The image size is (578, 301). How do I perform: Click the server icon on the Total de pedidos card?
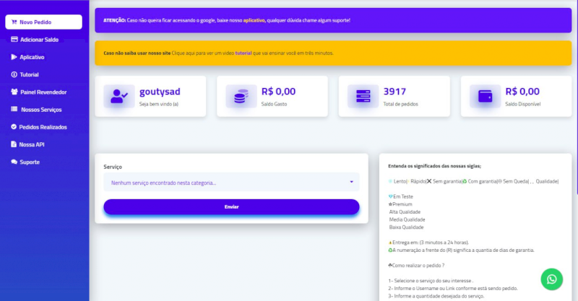[363, 96]
